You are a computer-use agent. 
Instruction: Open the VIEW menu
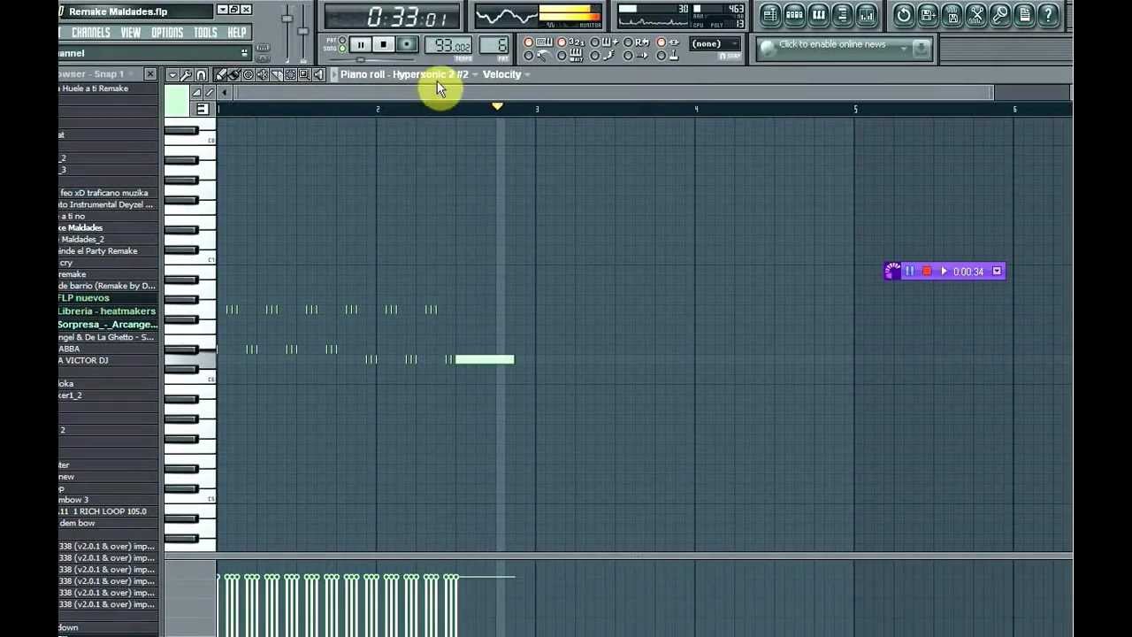pyautogui.click(x=131, y=33)
